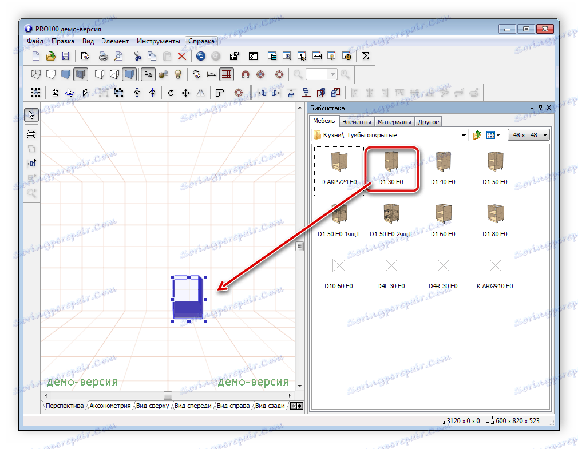The height and width of the screenshot is (449, 578).
Task: Toggle snap magnet icon
Action: click(x=245, y=74)
